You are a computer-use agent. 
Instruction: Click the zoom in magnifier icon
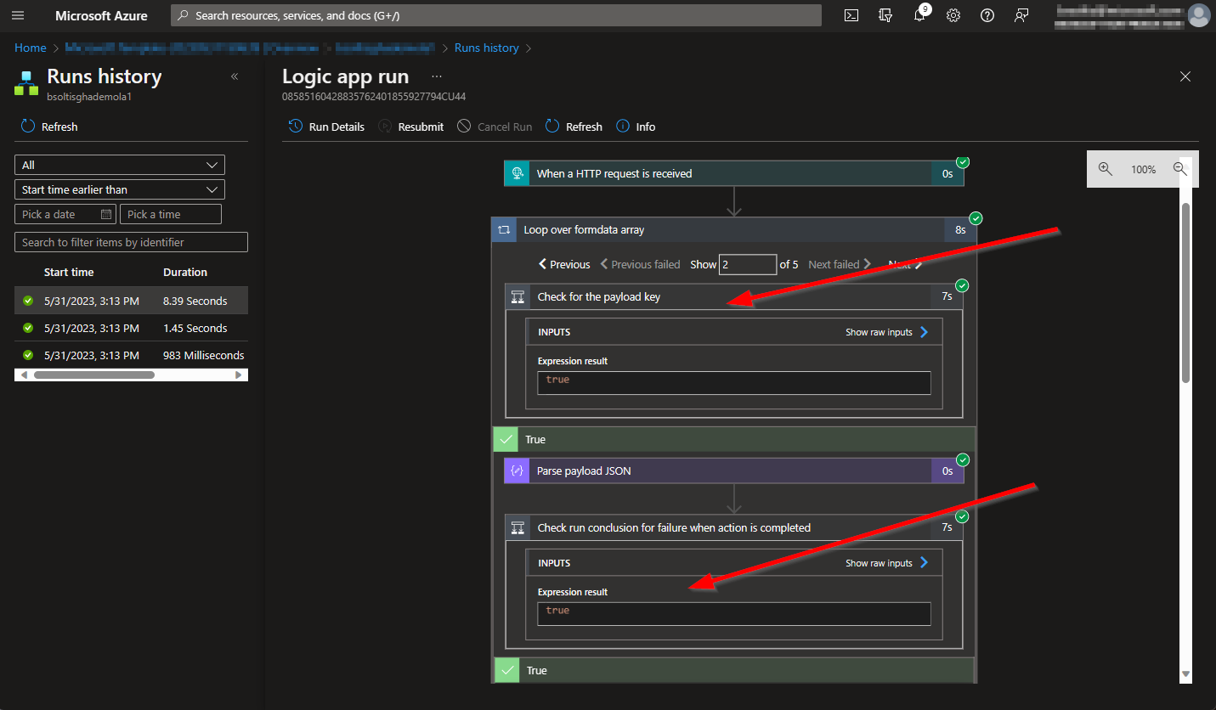click(1105, 169)
